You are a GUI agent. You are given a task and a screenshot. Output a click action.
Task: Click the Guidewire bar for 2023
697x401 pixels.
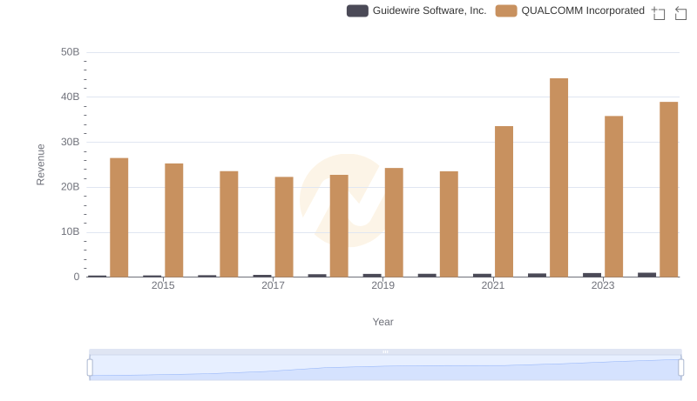[592, 275]
